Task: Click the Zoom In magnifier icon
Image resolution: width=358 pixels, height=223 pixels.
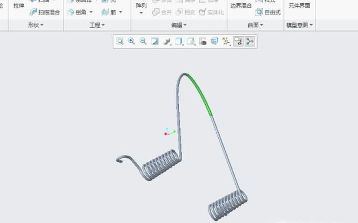Action: [x=131, y=41]
